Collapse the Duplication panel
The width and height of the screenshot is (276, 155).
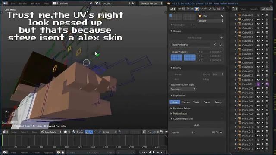[x=171, y=96]
